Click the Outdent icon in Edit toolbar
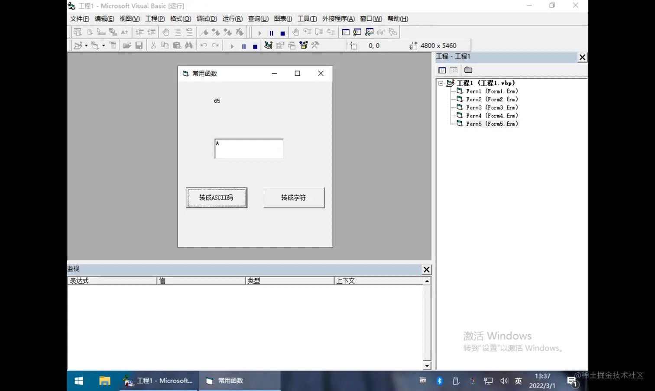655x391 pixels. (151, 32)
